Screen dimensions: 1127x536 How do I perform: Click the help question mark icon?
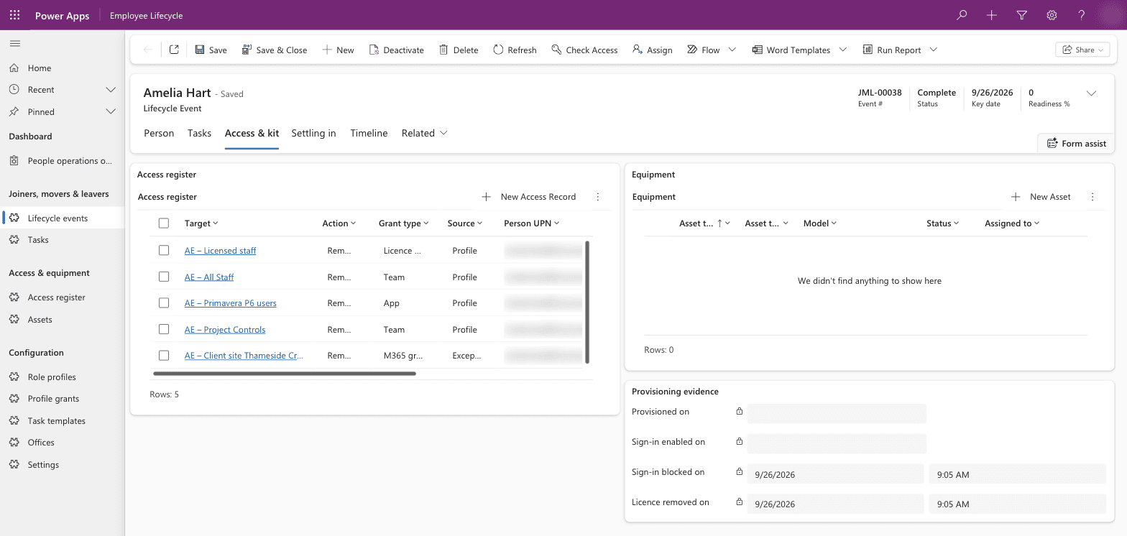1082,15
